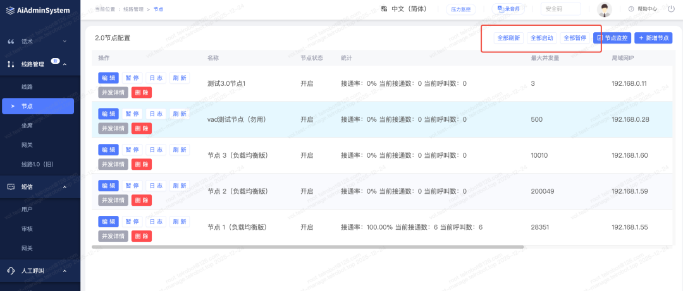Collapse the 线路管理 sidebar section
Screen dimensions: 683x291
pyautogui.click(x=65, y=64)
